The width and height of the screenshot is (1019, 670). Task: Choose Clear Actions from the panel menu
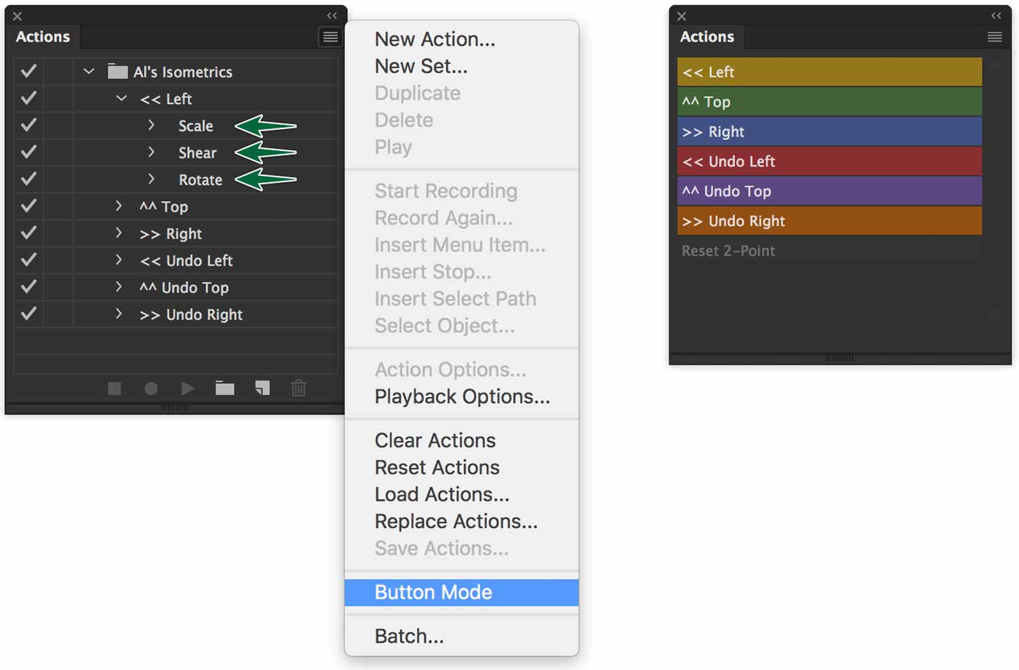pyautogui.click(x=462, y=440)
